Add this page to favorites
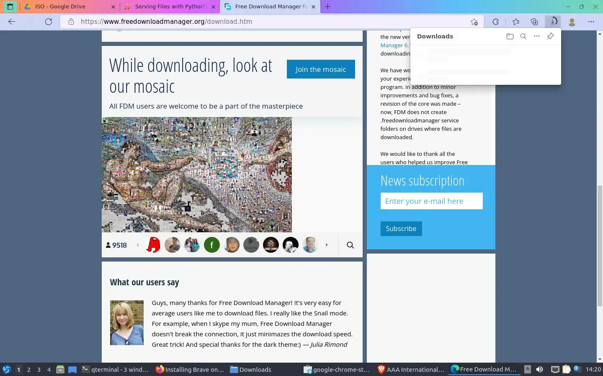 point(474,22)
